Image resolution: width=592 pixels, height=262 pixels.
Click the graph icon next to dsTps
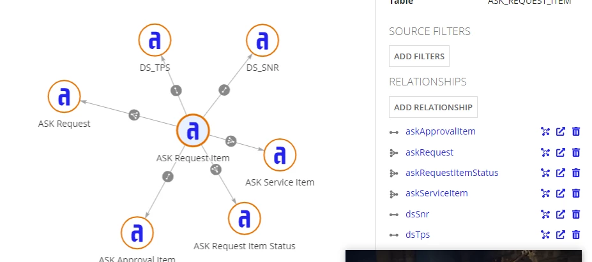click(x=545, y=235)
